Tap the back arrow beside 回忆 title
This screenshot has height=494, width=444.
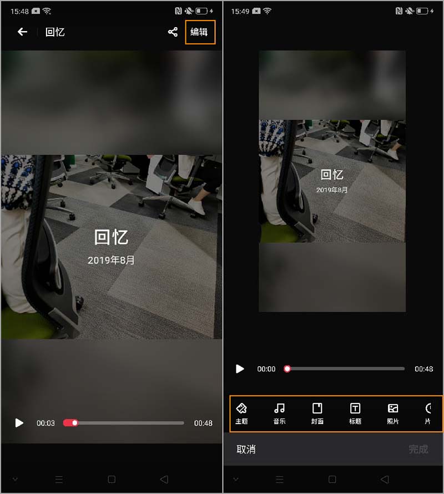tap(22, 32)
